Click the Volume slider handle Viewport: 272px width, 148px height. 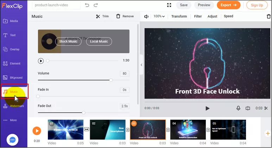pos(111,80)
